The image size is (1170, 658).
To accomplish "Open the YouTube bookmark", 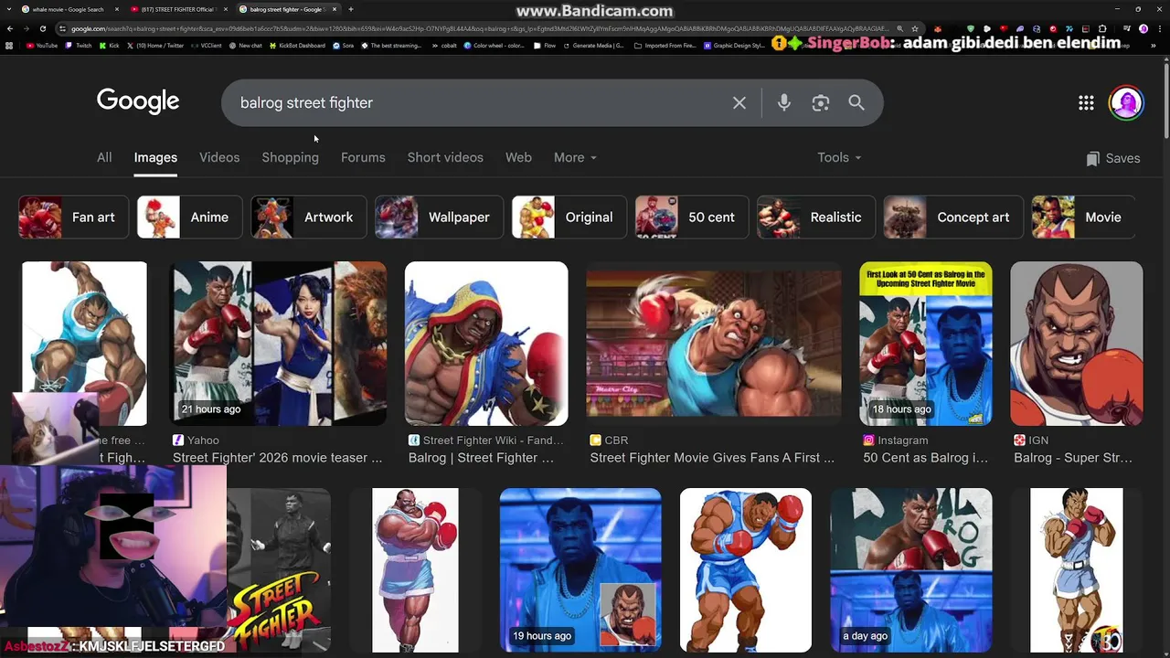I will (x=42, y=45).
